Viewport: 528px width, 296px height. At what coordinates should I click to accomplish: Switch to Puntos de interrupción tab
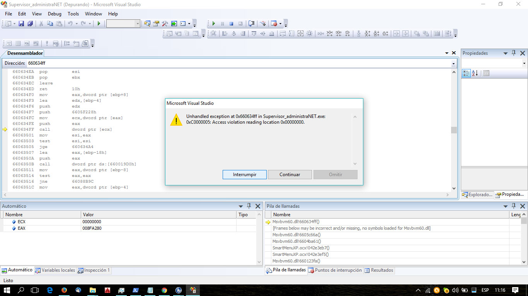tap(335, 270)
